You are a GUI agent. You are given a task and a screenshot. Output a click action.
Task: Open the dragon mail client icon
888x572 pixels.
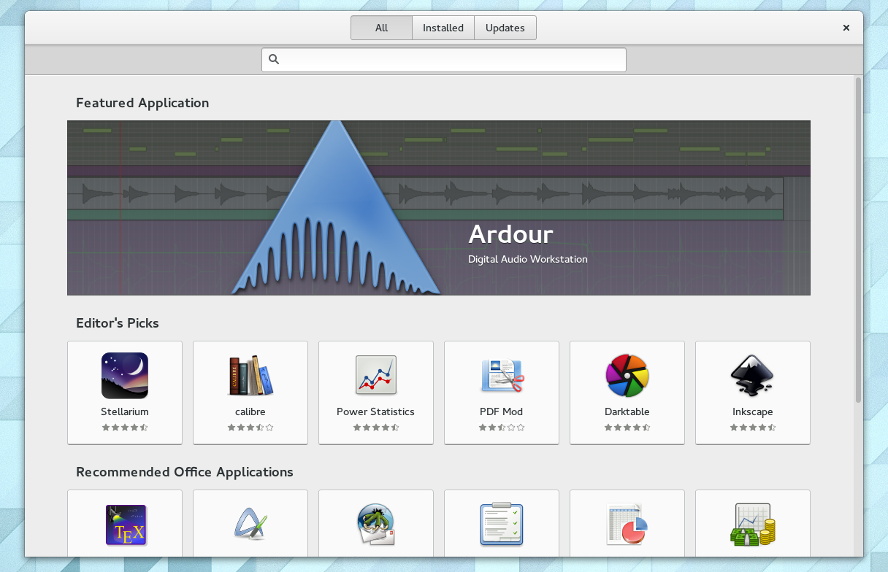click(375, 524)
